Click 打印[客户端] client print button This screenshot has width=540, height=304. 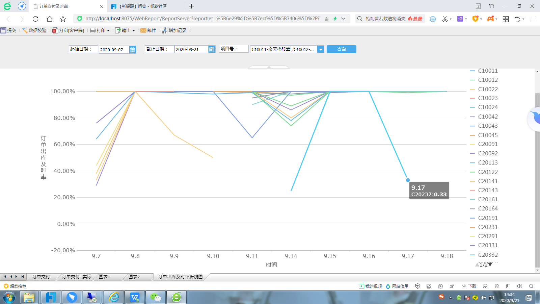click(68, 30)
